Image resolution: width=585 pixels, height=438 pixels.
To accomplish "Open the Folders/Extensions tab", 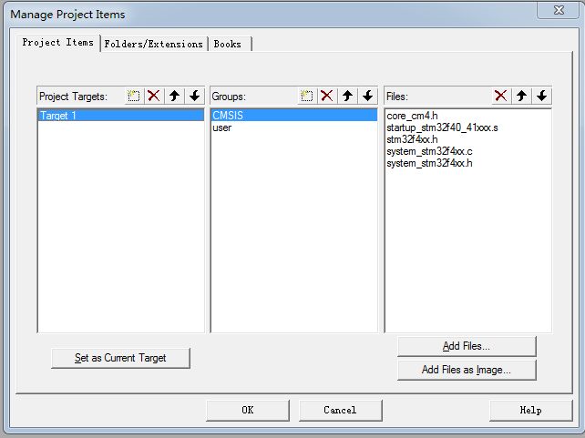I will coord(154,44).
